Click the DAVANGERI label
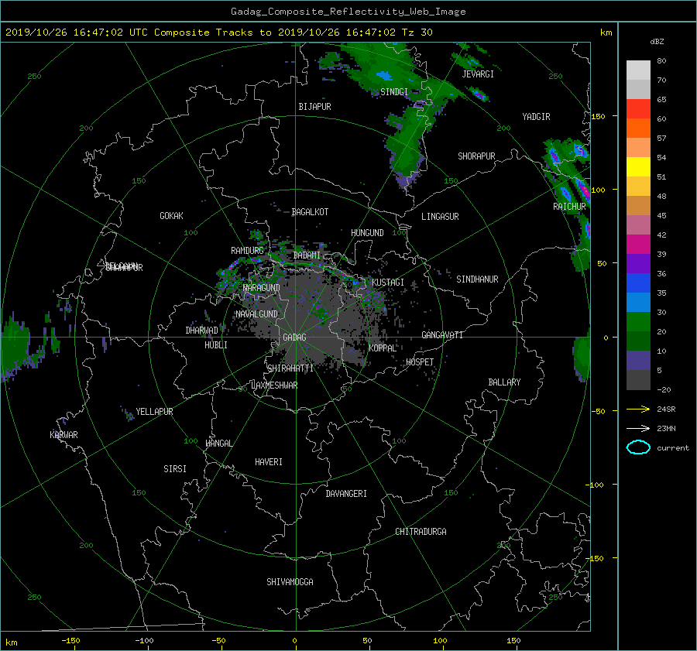 [346, 494]
